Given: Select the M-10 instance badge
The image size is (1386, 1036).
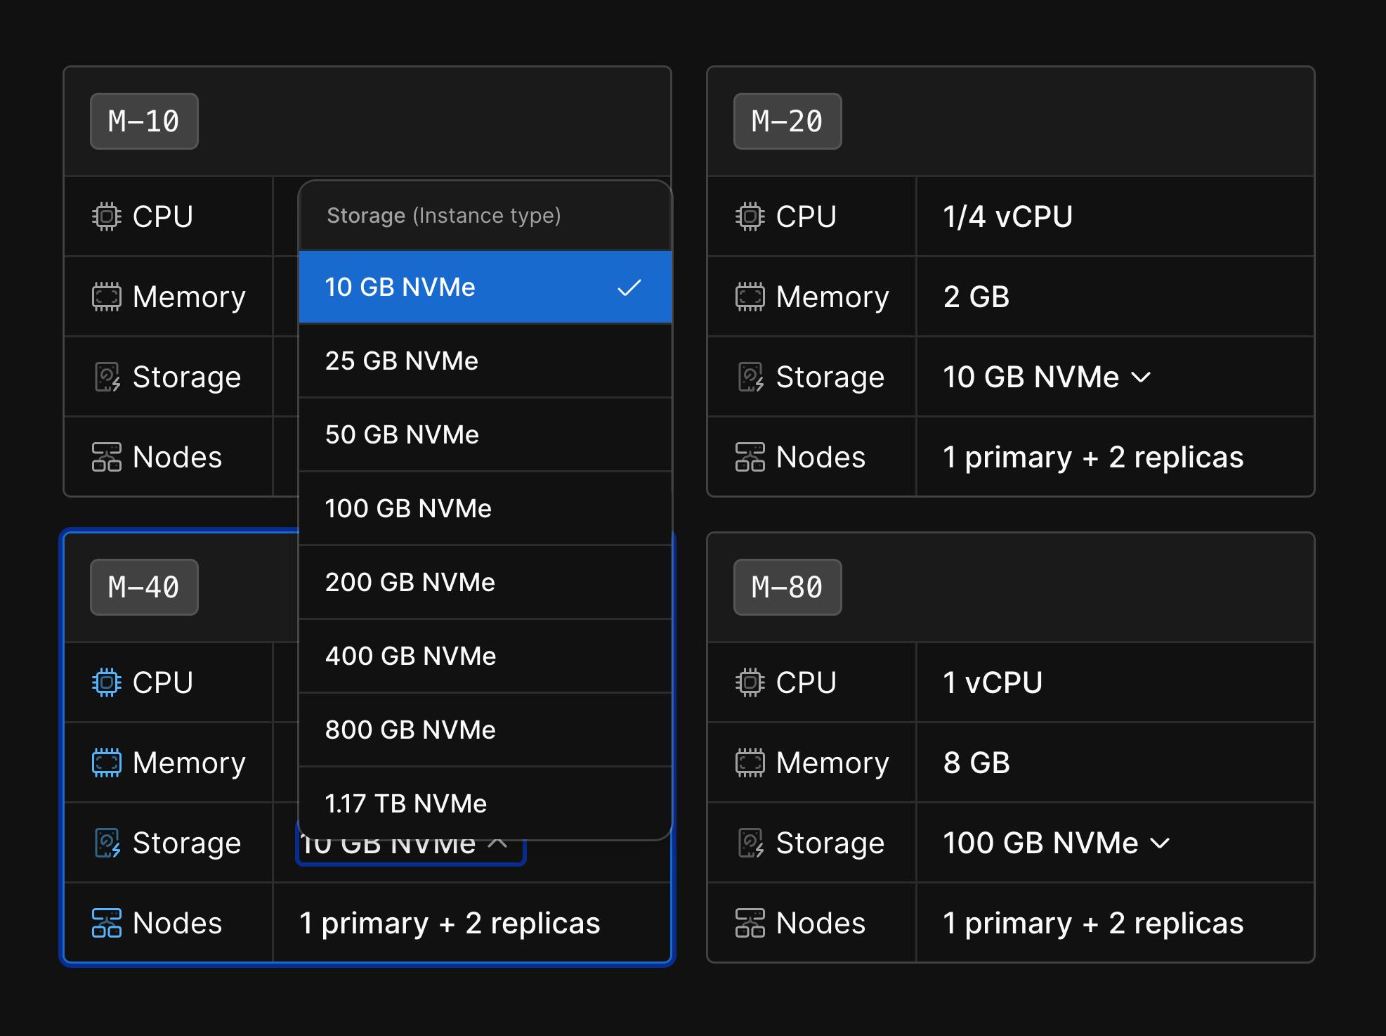Looking at the screenshot, I should pyautogui.click(x=144, y=121).
